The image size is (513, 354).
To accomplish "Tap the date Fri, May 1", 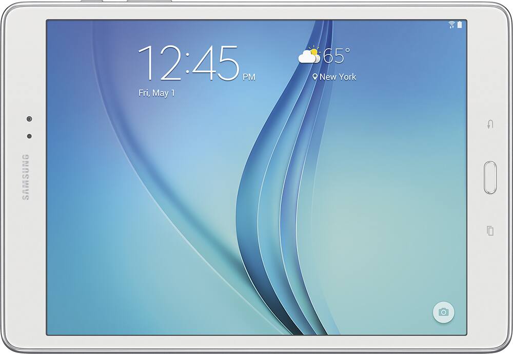I will 157,93.
